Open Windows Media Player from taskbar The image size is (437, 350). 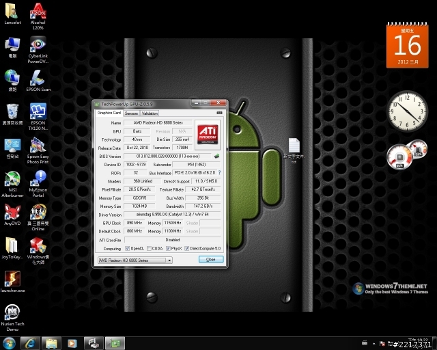pos(72,343)
